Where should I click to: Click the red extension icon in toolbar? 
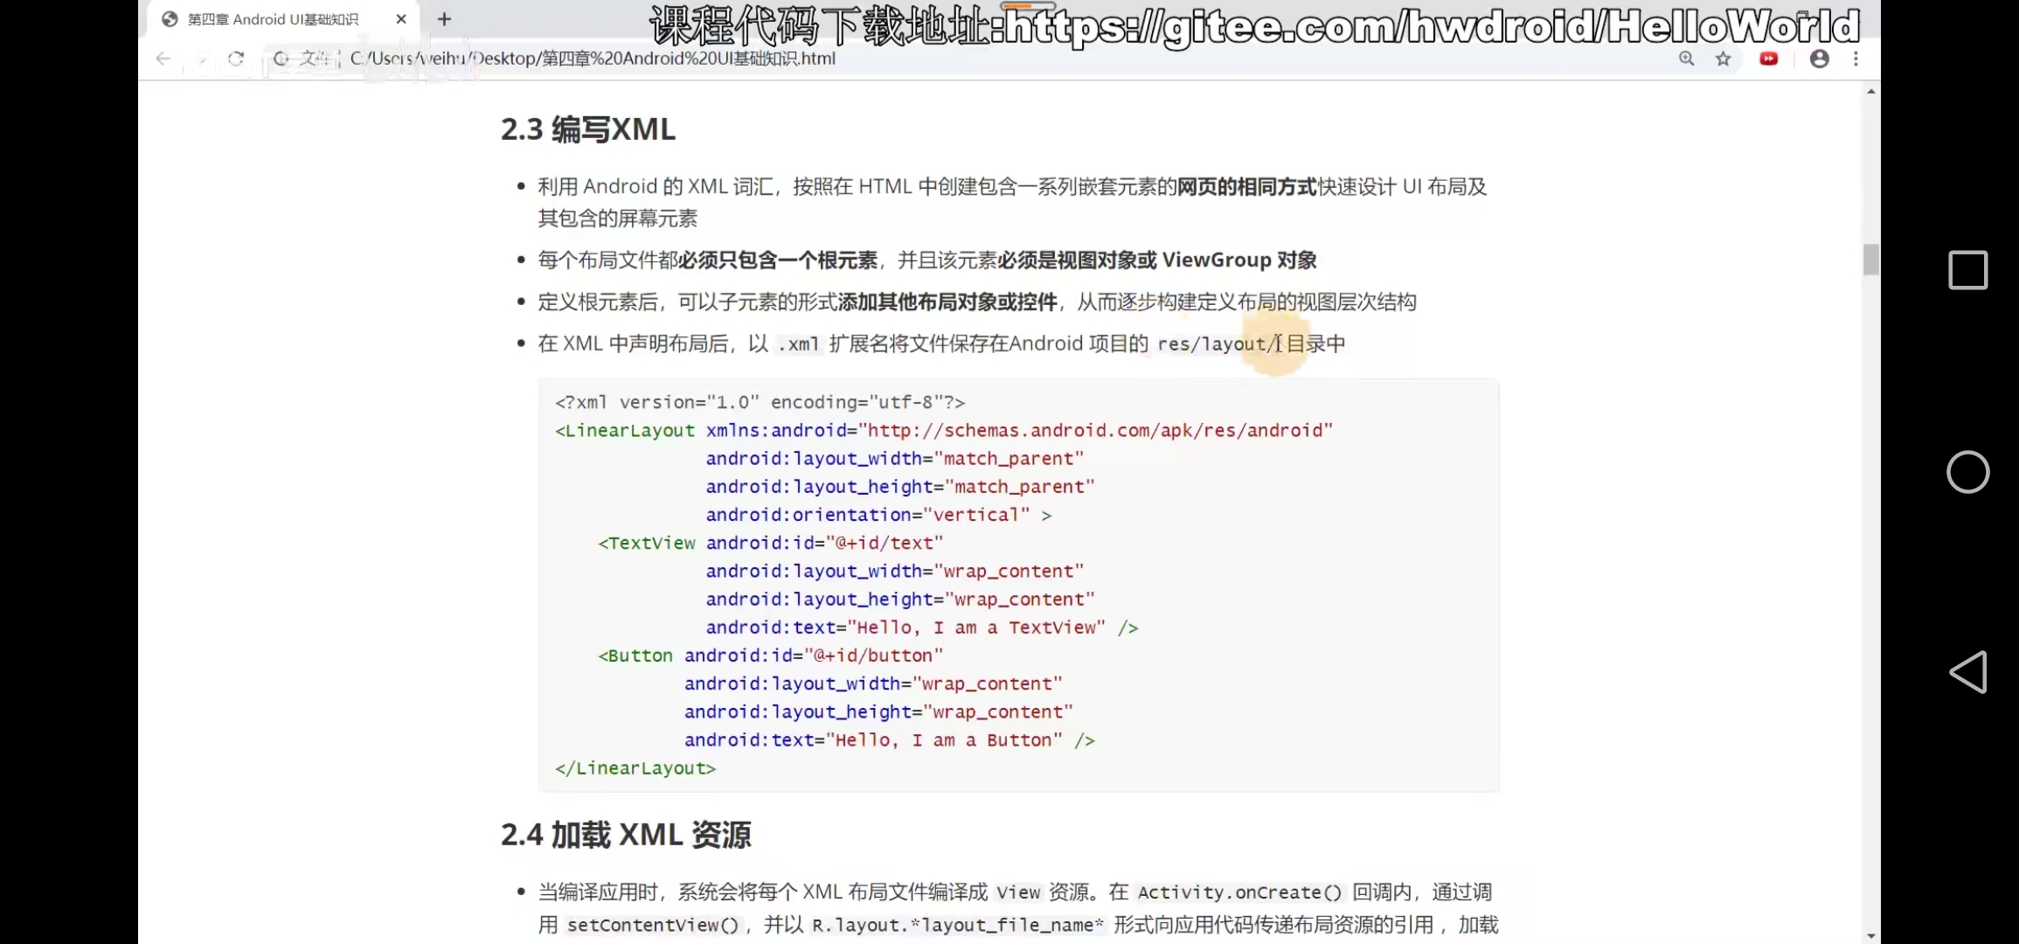1769,59
